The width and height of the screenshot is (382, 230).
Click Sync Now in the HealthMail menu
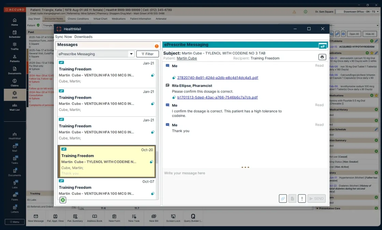(x=63, y=37)
